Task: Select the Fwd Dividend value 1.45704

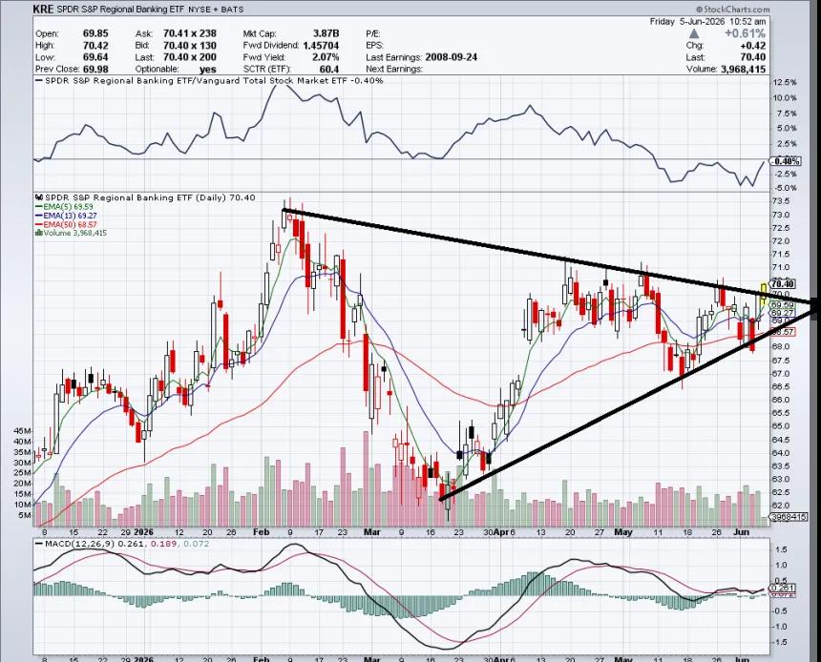Action: (x=321, y=45)
